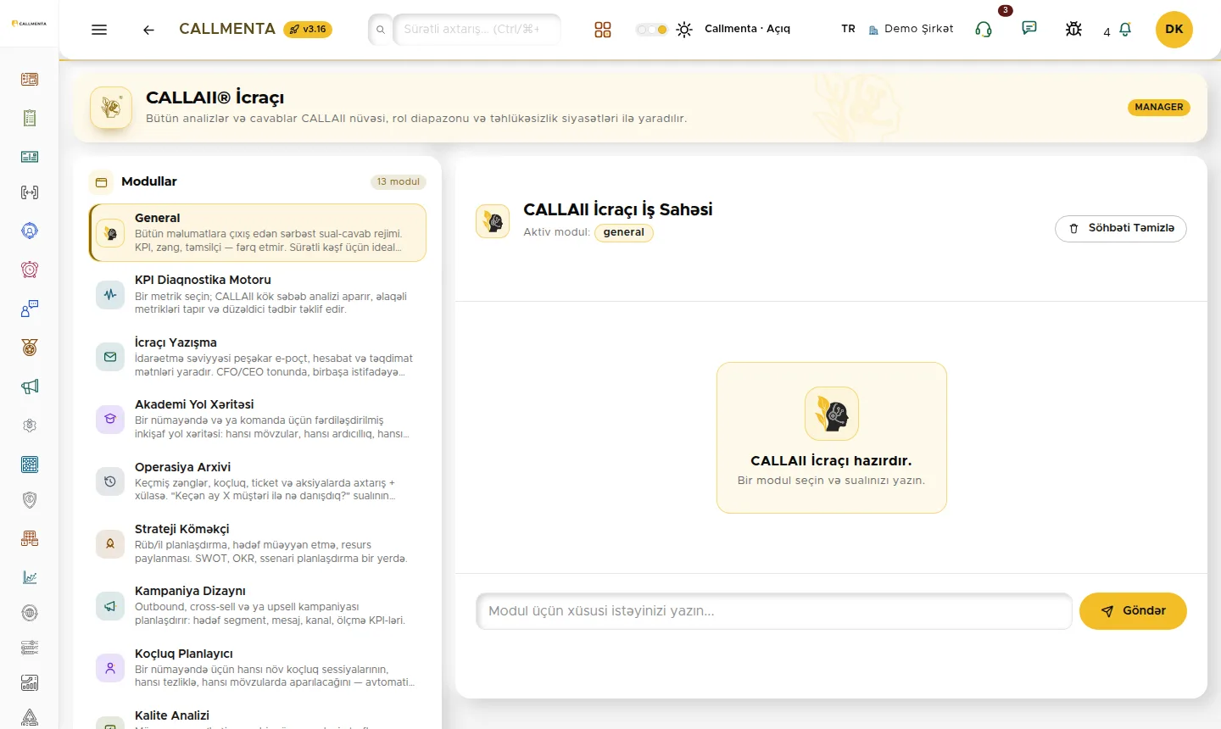Image resolution: width=1221 pixels, height=729 pixels.
Task: Click the Söhbəti Təmizlə button
Action: (x=1121, y=229)
